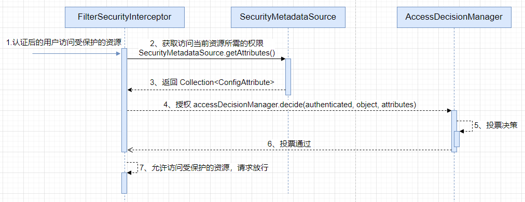
Task: Select the nested voting activation bar
Action: click(457, 139)
